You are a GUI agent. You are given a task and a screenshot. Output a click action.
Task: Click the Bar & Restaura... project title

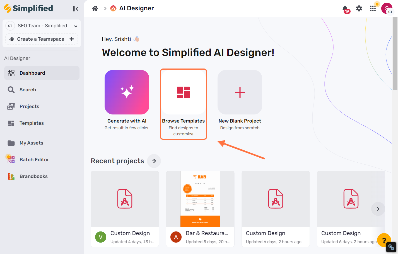click(207, 233)
